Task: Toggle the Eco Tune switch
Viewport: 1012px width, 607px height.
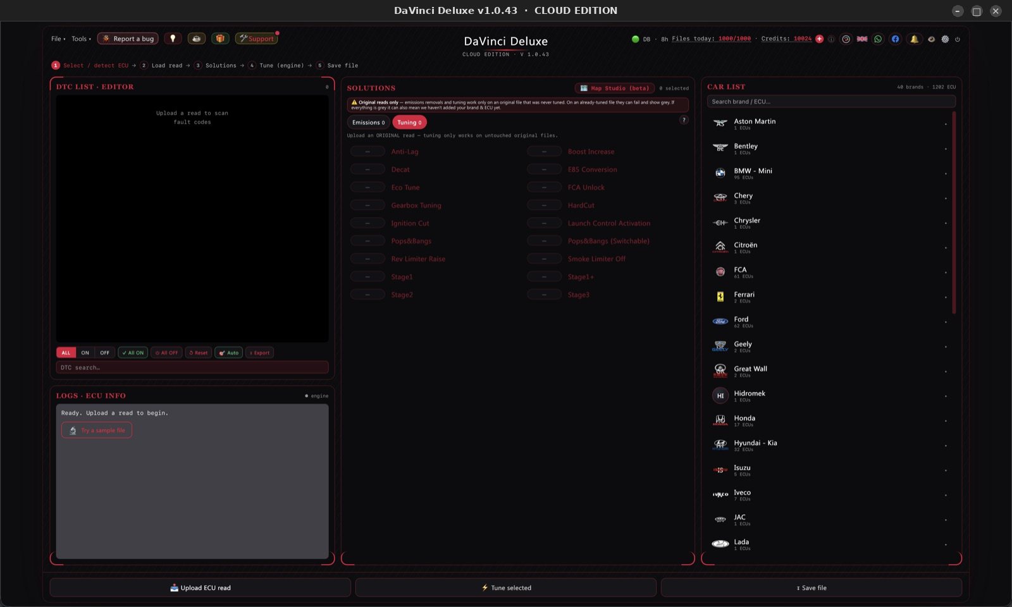Action: point(367,187)
